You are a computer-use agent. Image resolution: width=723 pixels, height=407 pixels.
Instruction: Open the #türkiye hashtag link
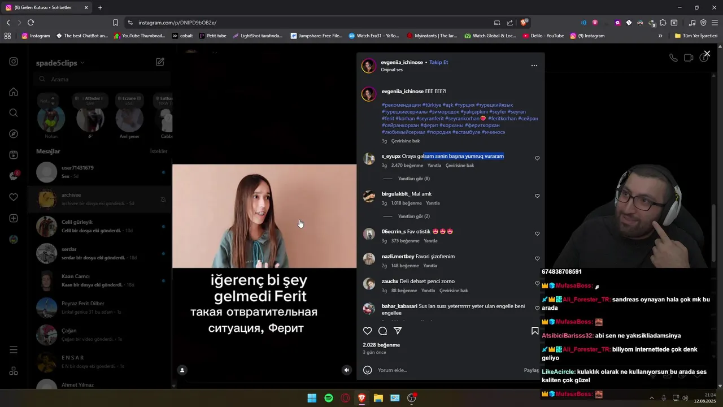[432, 105]
